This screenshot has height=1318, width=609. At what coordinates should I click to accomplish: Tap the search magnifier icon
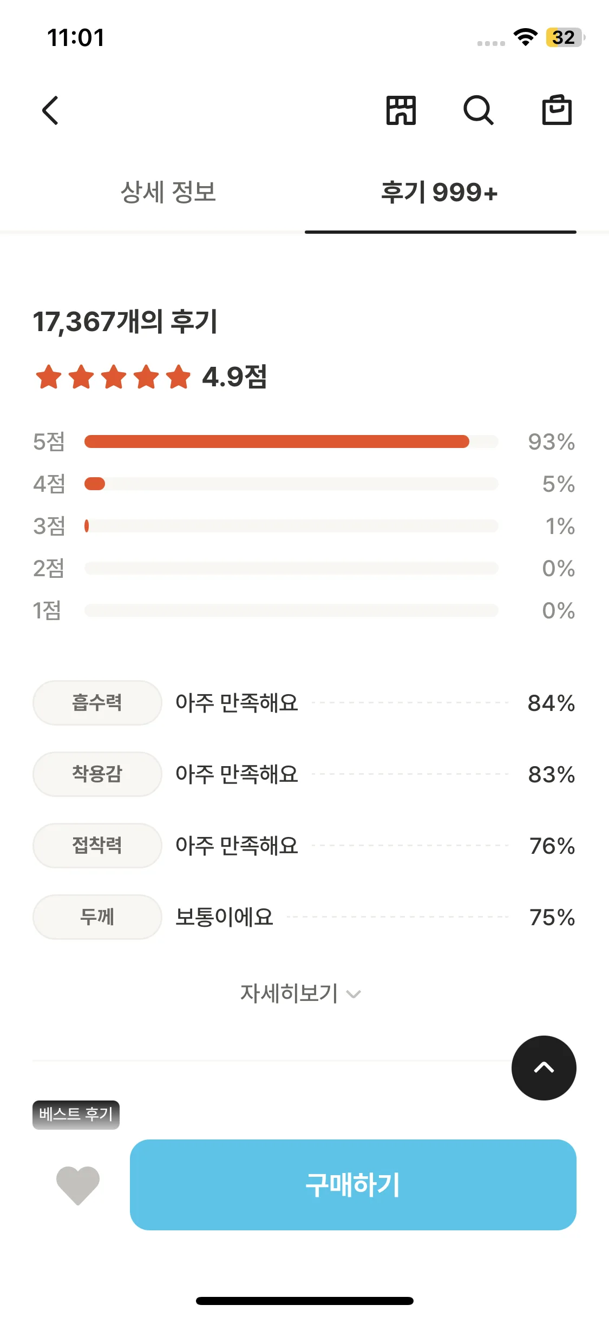(x=479, y=111)
